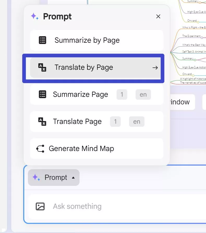
Task: Click the translate icon beside Translate by Page
Action: pos(42,67)
